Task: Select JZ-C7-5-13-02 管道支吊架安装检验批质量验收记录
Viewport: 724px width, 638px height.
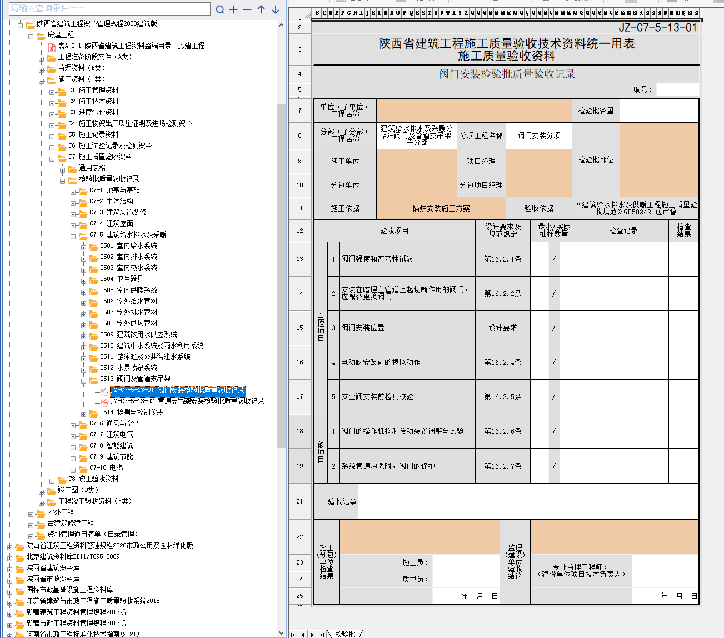Action: [x=187, y=401]
